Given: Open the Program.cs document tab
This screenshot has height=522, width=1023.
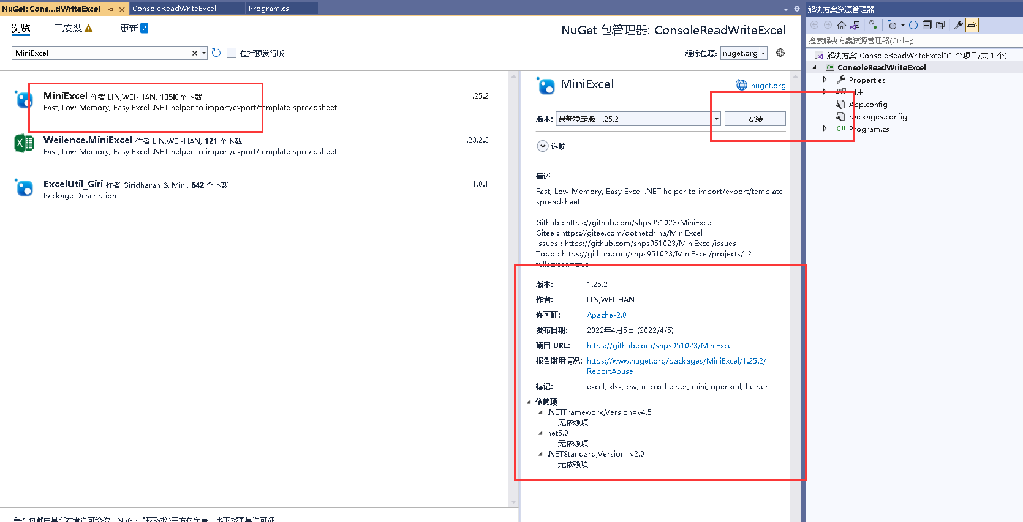Looking at the screenshot, I should click(282, 9).
